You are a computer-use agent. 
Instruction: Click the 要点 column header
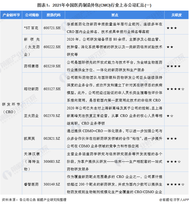[x=115, y=15]
